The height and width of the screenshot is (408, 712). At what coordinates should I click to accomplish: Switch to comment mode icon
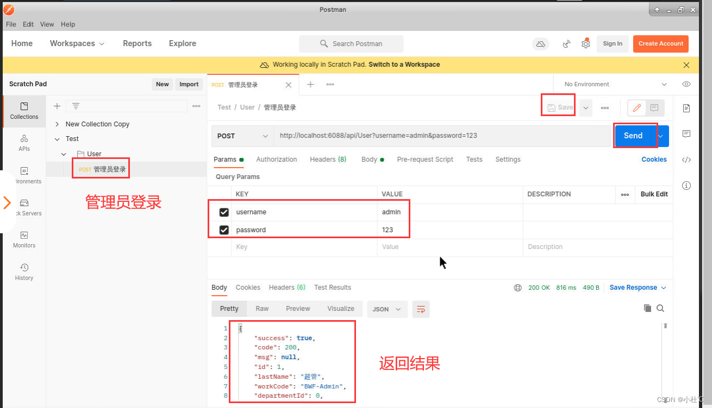(654, 108)
